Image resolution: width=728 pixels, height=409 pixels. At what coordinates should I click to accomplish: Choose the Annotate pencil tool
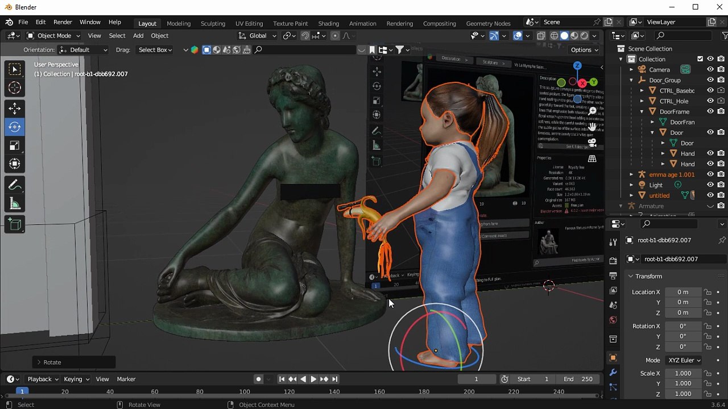point(15,185)
